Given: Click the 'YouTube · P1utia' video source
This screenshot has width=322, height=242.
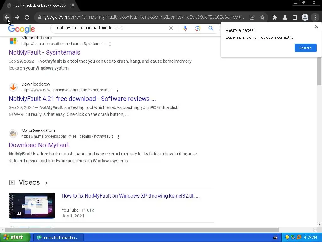Looking at the screenshot, I should (78, 210).
